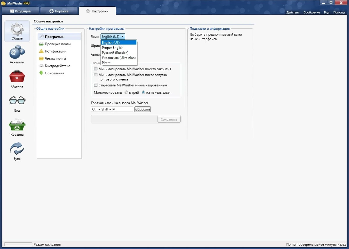Open the Общие gear settings section
This screenshot has width=349, height=249.
click(x=17, y=31)
